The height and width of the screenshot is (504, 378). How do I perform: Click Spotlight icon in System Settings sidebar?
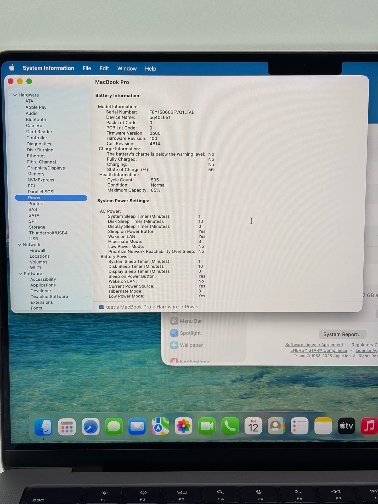tap(174, 333)
